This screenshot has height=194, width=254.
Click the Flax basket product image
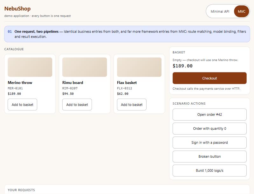(139, 67)
